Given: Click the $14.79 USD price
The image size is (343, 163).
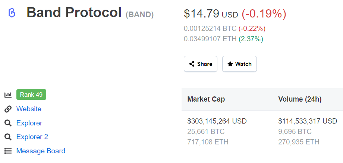Looking at the screenshot, I should (x=211, y=14).
